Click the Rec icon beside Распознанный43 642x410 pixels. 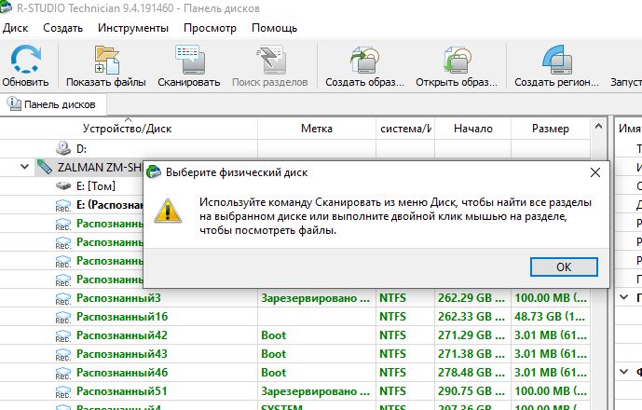coord(63,355)
